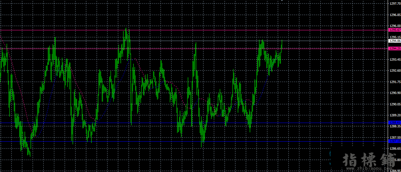This screenshot has width=401, height=172.
Task: Click the magenta 1295.67 price label
Action: coord(395,30)
